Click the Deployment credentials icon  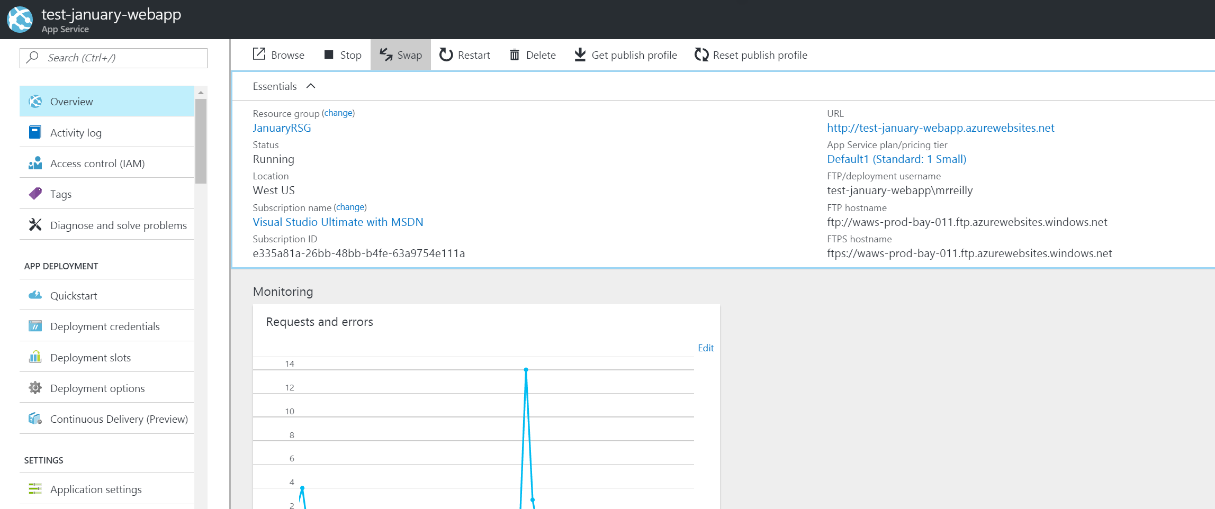tap(35, 326)
